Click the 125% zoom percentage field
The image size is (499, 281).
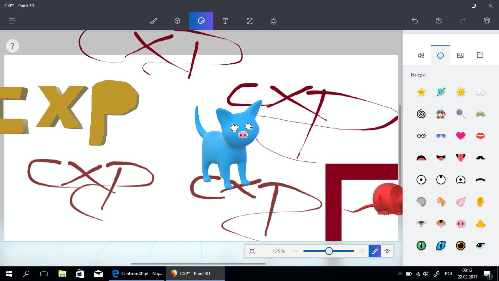278,251
